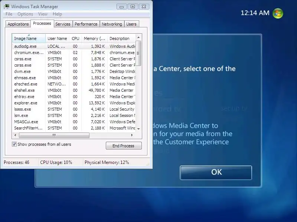Select the explorer.exe process
This screenshot has width=297, height=222.
point(74,103)
